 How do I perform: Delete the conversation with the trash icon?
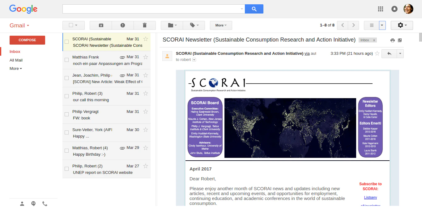point(145,25)
